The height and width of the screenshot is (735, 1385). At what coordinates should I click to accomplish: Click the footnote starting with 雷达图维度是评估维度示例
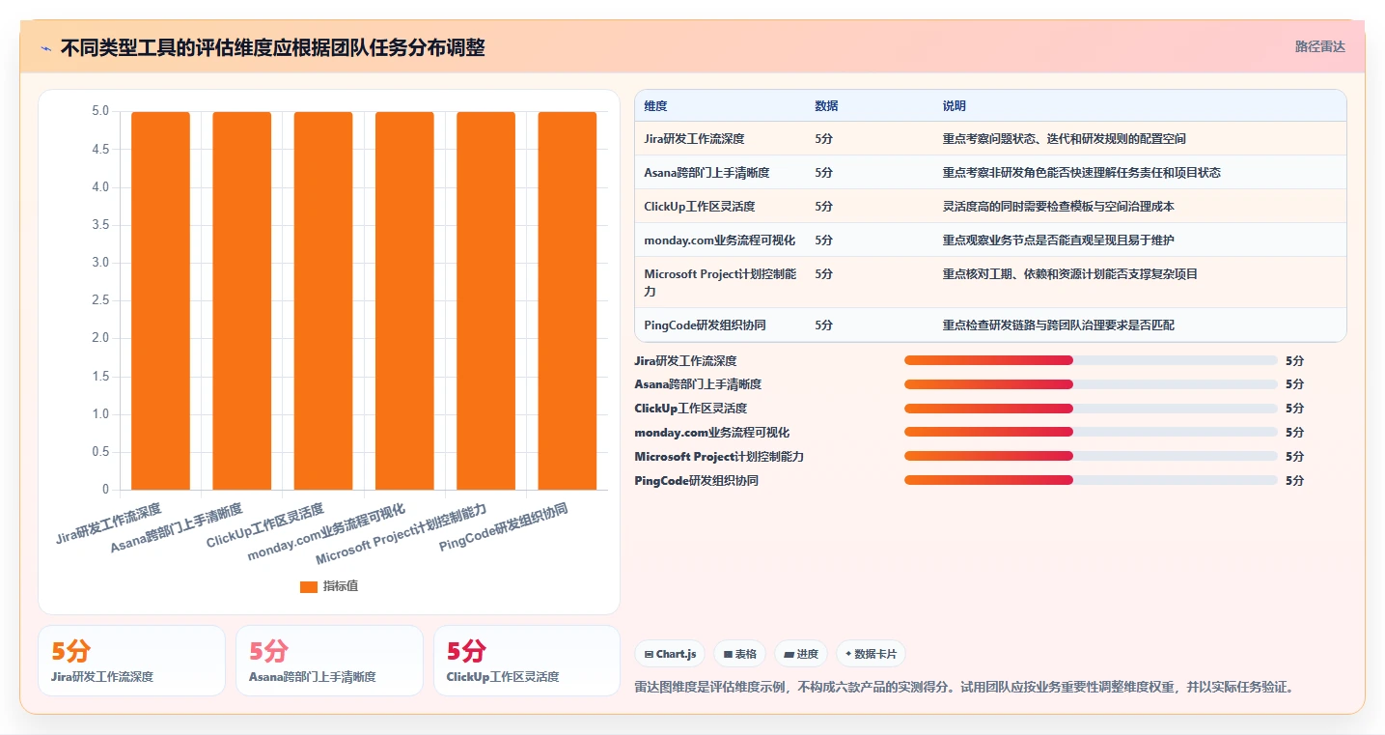963,688
